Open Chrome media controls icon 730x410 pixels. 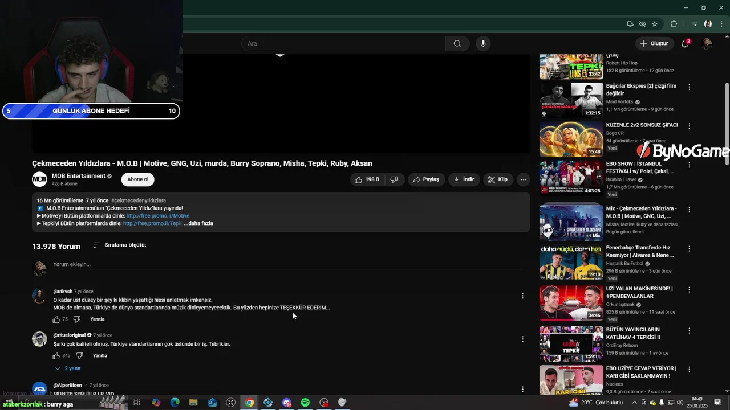[x=694, y=24]
